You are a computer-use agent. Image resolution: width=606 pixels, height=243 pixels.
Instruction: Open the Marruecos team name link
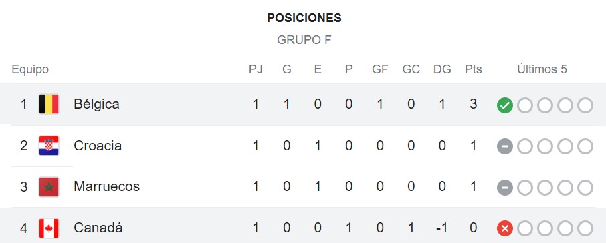(106, 187)
